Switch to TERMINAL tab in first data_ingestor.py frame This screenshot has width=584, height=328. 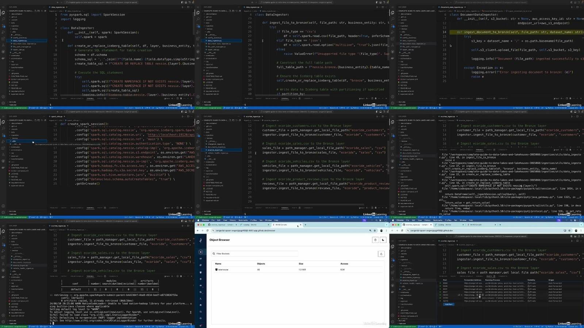90,98
